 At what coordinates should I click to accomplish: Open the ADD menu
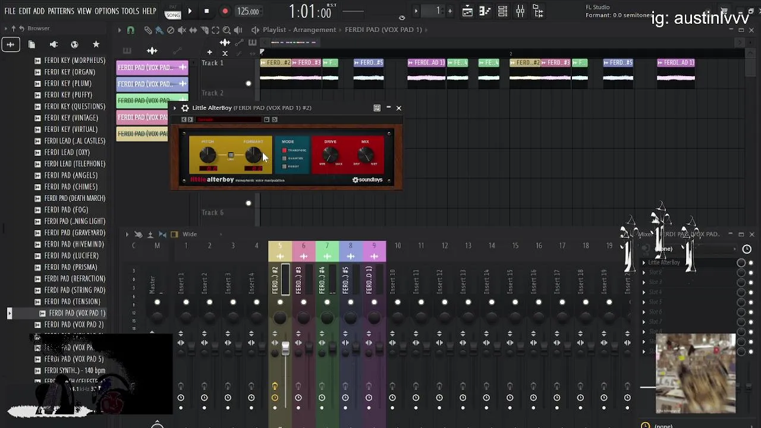(39, 11)
